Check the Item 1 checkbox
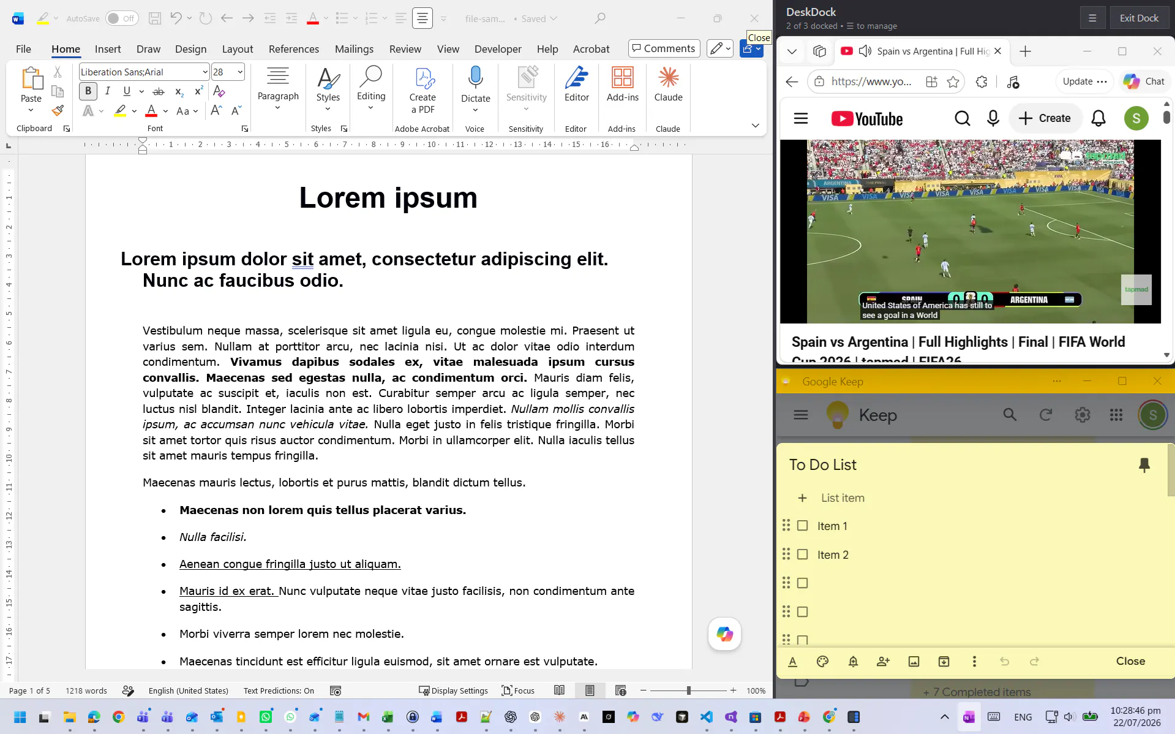The height and width of the screenshot is (734, 1175). [802, 526]
